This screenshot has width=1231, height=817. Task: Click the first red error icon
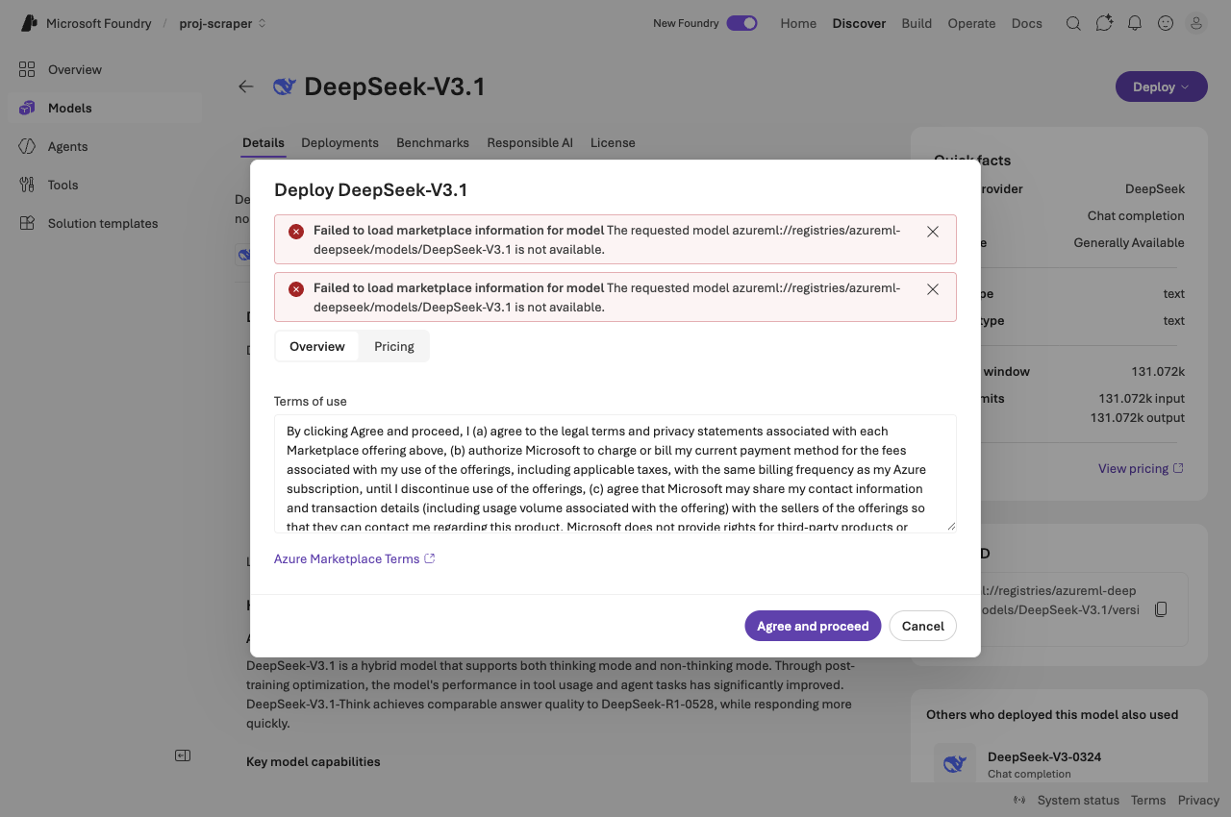coord(296,231)
